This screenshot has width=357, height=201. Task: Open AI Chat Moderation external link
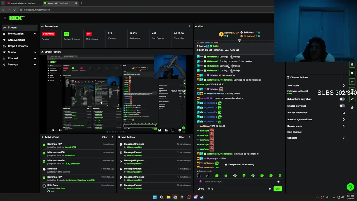[344, 113]
